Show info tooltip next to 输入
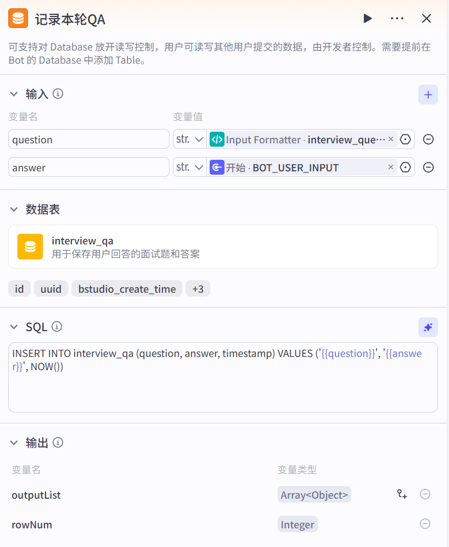 58,94
